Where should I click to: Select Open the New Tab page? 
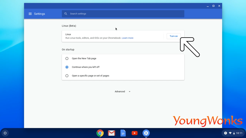pos(67,59)
